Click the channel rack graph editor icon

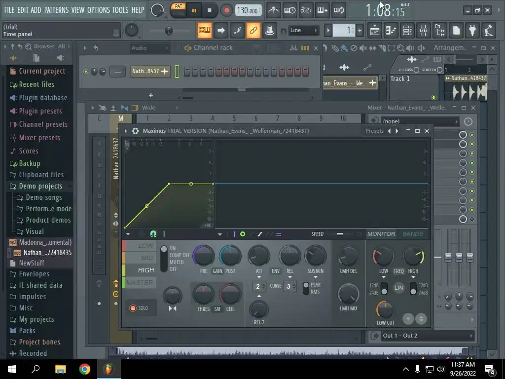(293, 48)
